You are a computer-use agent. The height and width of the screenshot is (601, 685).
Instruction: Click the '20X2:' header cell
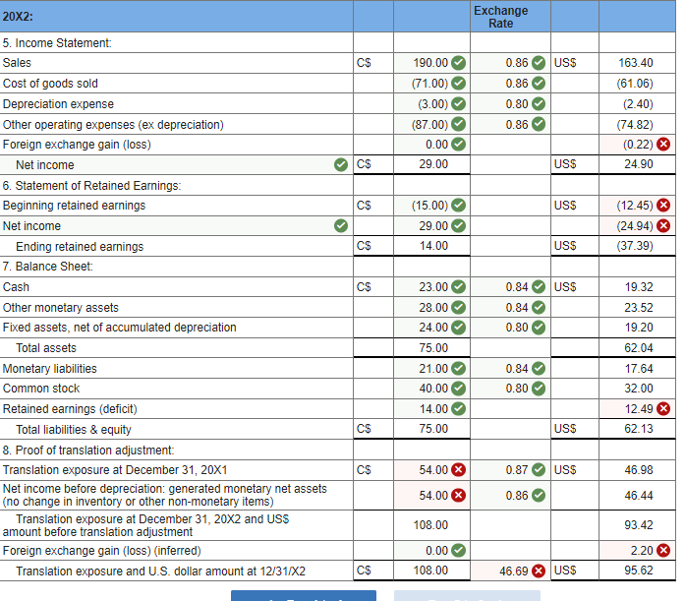tap(176, 16)
